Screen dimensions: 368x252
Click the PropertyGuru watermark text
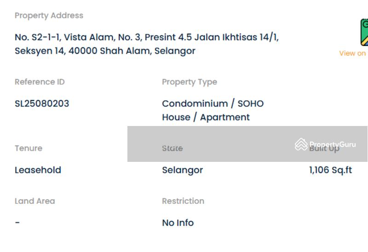point(333,144)
